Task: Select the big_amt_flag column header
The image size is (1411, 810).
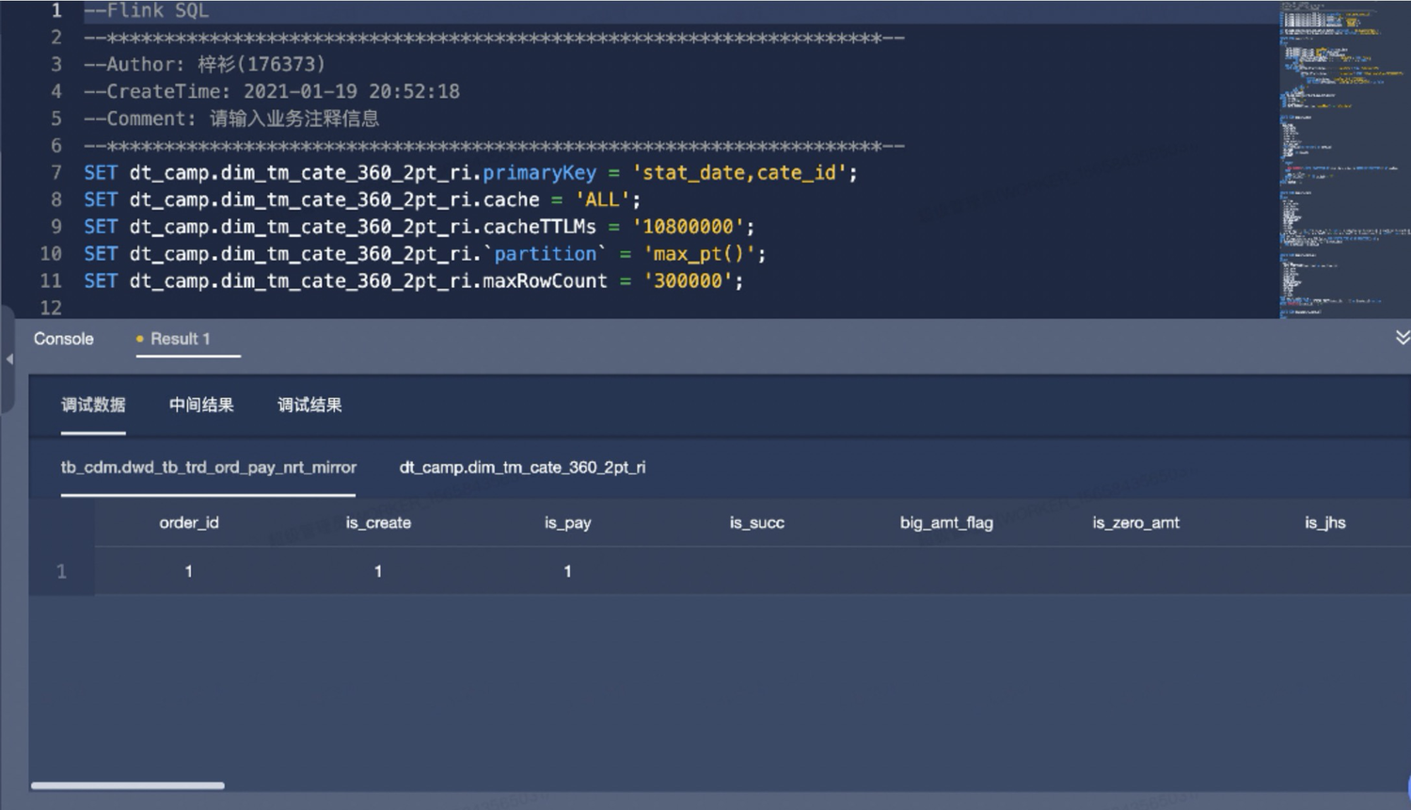Action: 946,523
